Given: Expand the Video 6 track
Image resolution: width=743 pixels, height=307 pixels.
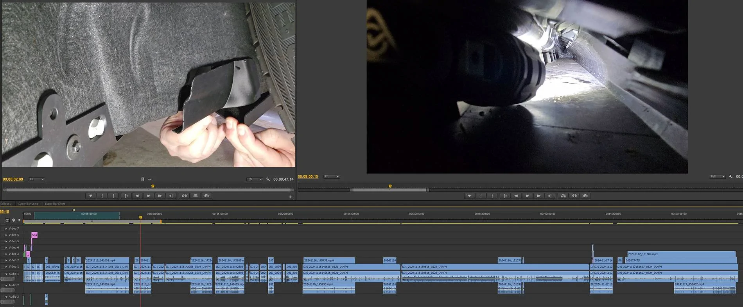Looking at the screenshot, I should [x=6, y=235].
